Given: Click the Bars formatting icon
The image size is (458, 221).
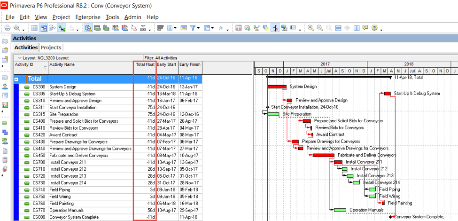Looking at the screenshot, I should click(x=160, y=28).
